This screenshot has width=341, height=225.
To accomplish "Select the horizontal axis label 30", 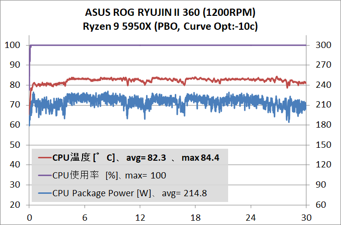I will 306,218.
